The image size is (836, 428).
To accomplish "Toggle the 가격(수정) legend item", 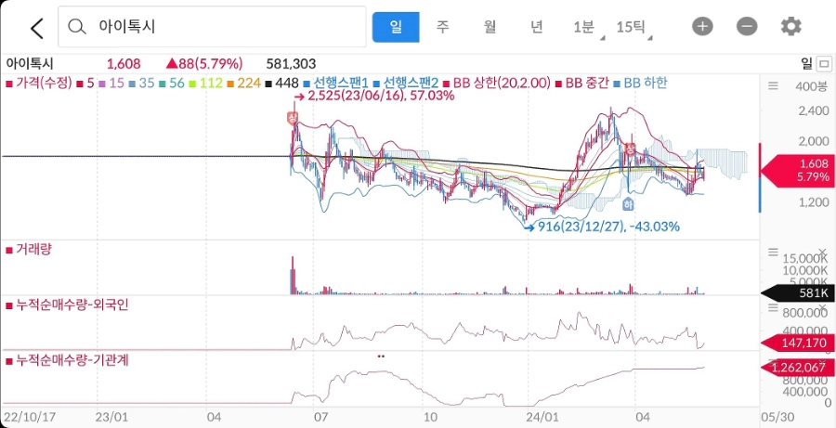I will 39,84.
